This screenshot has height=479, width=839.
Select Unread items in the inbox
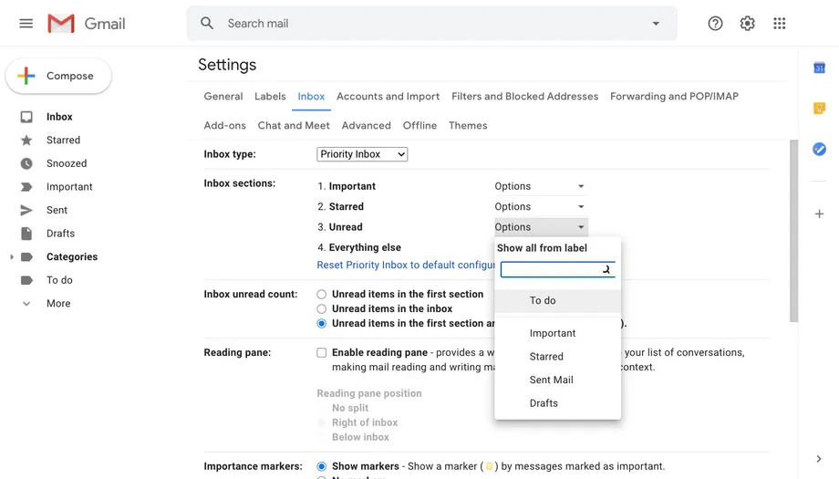click(x=321, y=308)
